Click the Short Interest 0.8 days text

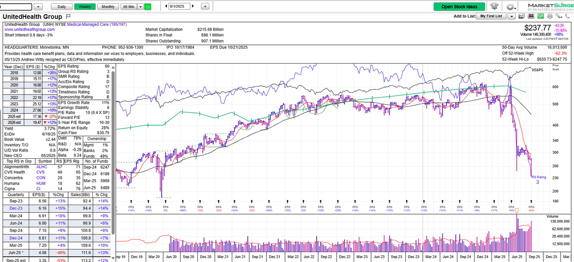coord(29,35)
